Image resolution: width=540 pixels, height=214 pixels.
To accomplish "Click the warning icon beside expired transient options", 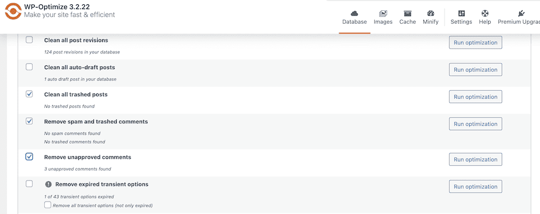I will tap(48, 184).
